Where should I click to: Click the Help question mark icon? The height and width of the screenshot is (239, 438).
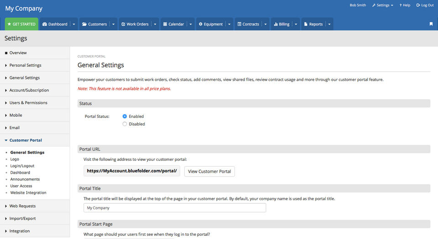(401, 5)
